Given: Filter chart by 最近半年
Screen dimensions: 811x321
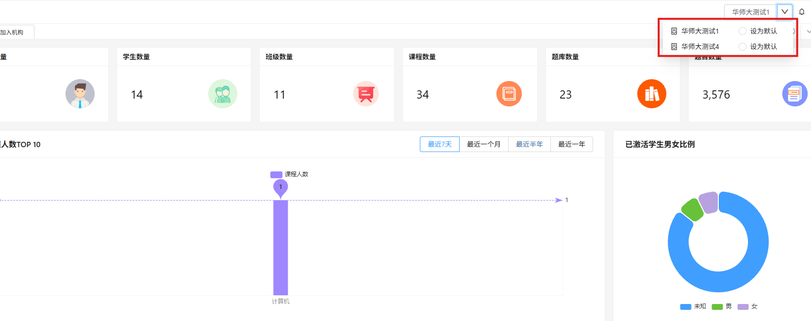Looking at the screenshot, I should tap(529, 144).
